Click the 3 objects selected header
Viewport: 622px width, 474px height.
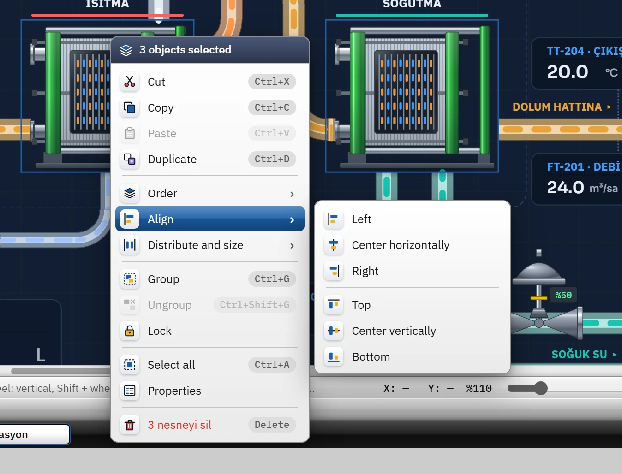coord(210,50)
